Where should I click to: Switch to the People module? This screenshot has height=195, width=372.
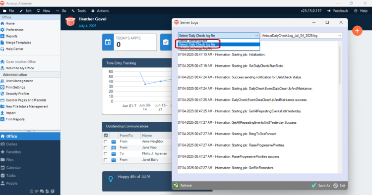30,183
